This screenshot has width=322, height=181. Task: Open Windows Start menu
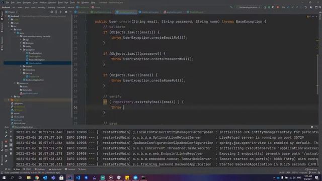pos(4,177)
